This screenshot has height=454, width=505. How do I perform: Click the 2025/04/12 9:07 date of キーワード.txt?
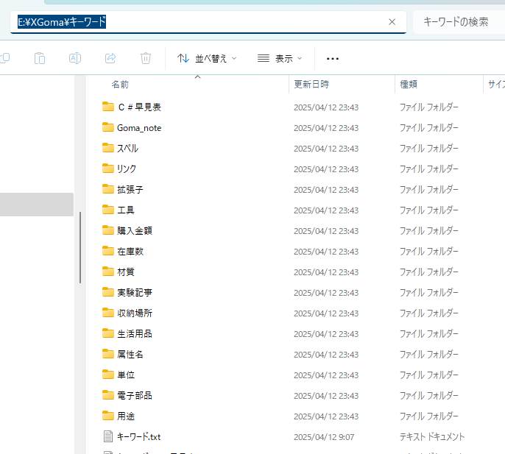tap(324, 437)
